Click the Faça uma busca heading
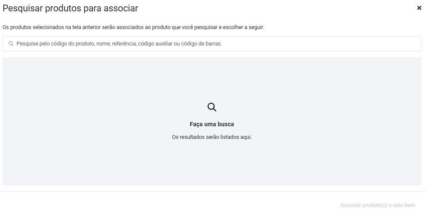Viewport: 426px width, 215px height. pyautogui.click(x=212, y=125)
